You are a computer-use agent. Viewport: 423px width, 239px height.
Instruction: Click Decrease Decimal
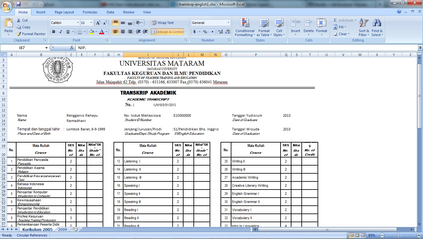click(x=227, y=32)
